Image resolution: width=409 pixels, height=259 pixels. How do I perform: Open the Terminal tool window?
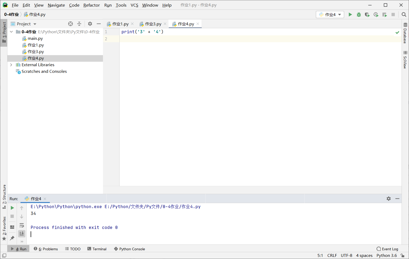(97, 249)
